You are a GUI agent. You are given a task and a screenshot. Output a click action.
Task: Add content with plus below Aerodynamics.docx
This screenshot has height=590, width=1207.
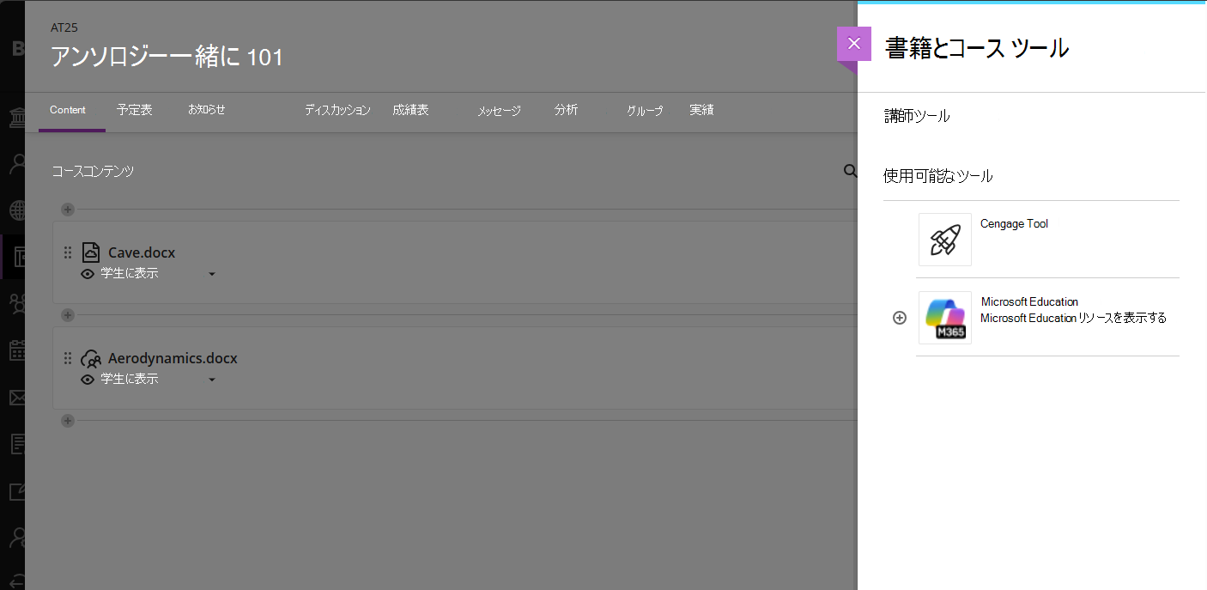click(x=68, y=421)
